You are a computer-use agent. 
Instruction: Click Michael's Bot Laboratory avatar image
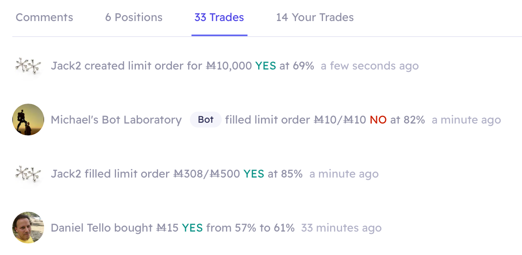tap(28, 120)
